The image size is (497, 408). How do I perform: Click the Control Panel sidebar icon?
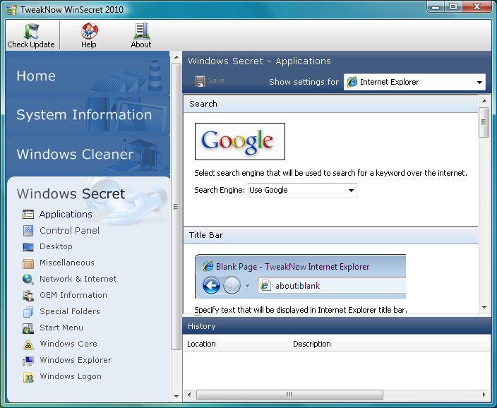28,231
